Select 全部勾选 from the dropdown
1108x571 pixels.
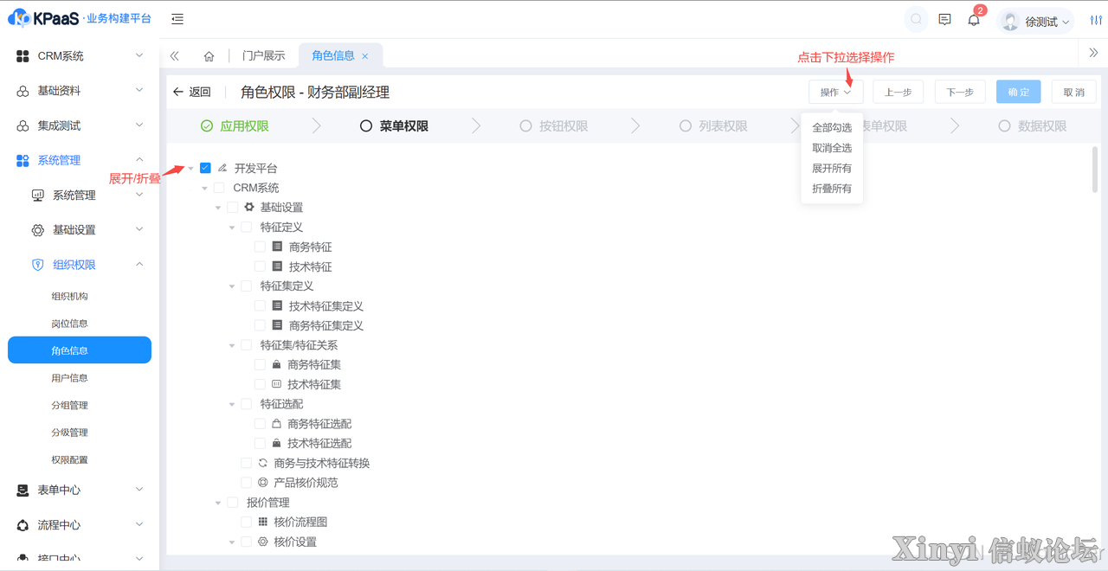tap(832, 128)
